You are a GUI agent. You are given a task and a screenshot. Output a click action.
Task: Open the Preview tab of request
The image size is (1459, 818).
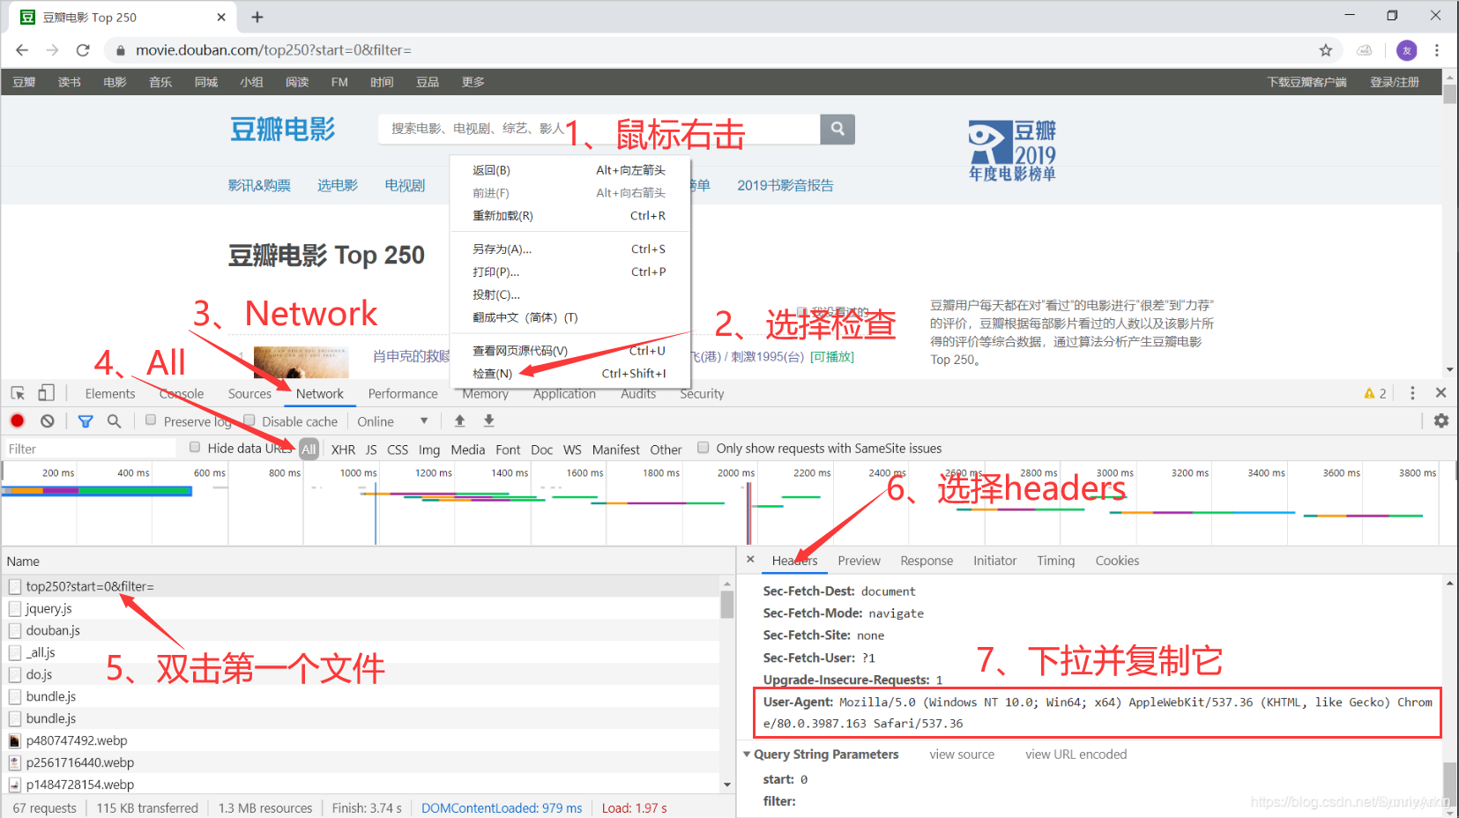click(x=859, y=561)
